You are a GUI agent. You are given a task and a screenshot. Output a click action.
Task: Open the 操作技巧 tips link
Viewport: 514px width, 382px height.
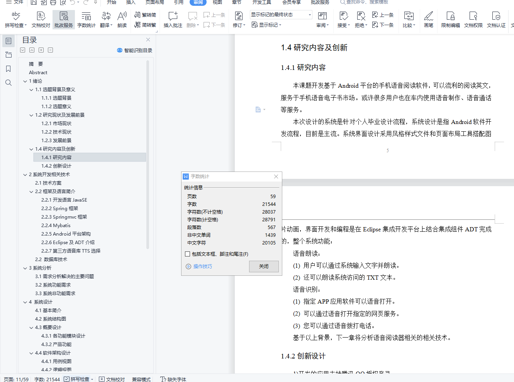199,267
